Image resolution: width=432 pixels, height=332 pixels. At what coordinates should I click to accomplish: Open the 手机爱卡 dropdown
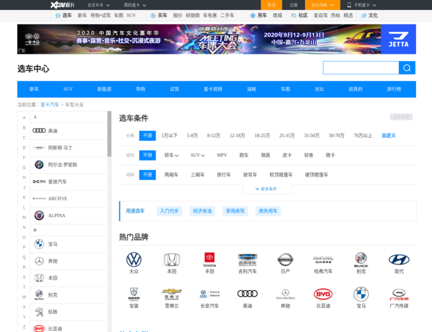click(362, 5)
